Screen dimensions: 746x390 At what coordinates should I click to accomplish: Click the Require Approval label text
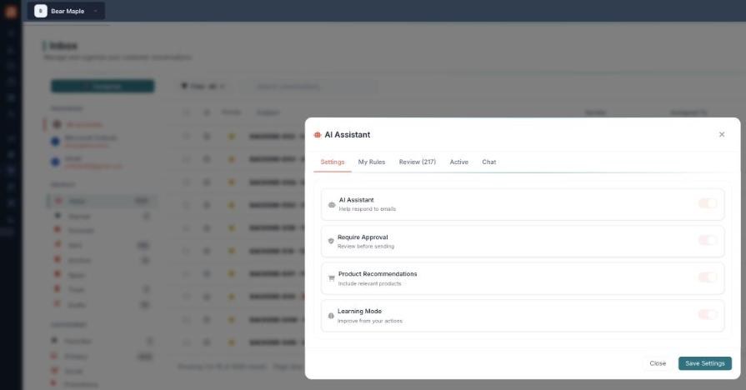pos(363,237)
